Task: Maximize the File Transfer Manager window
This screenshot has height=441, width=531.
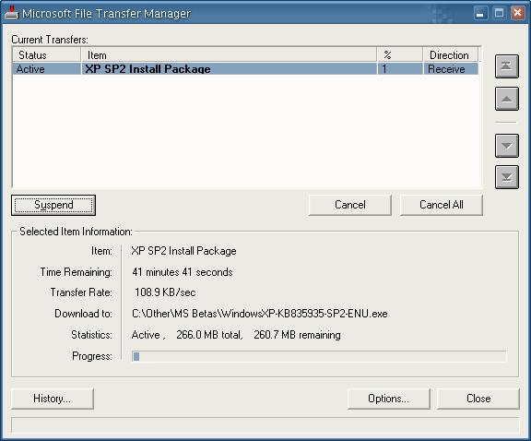Action: pyautogui.click(x=499, y=14)
